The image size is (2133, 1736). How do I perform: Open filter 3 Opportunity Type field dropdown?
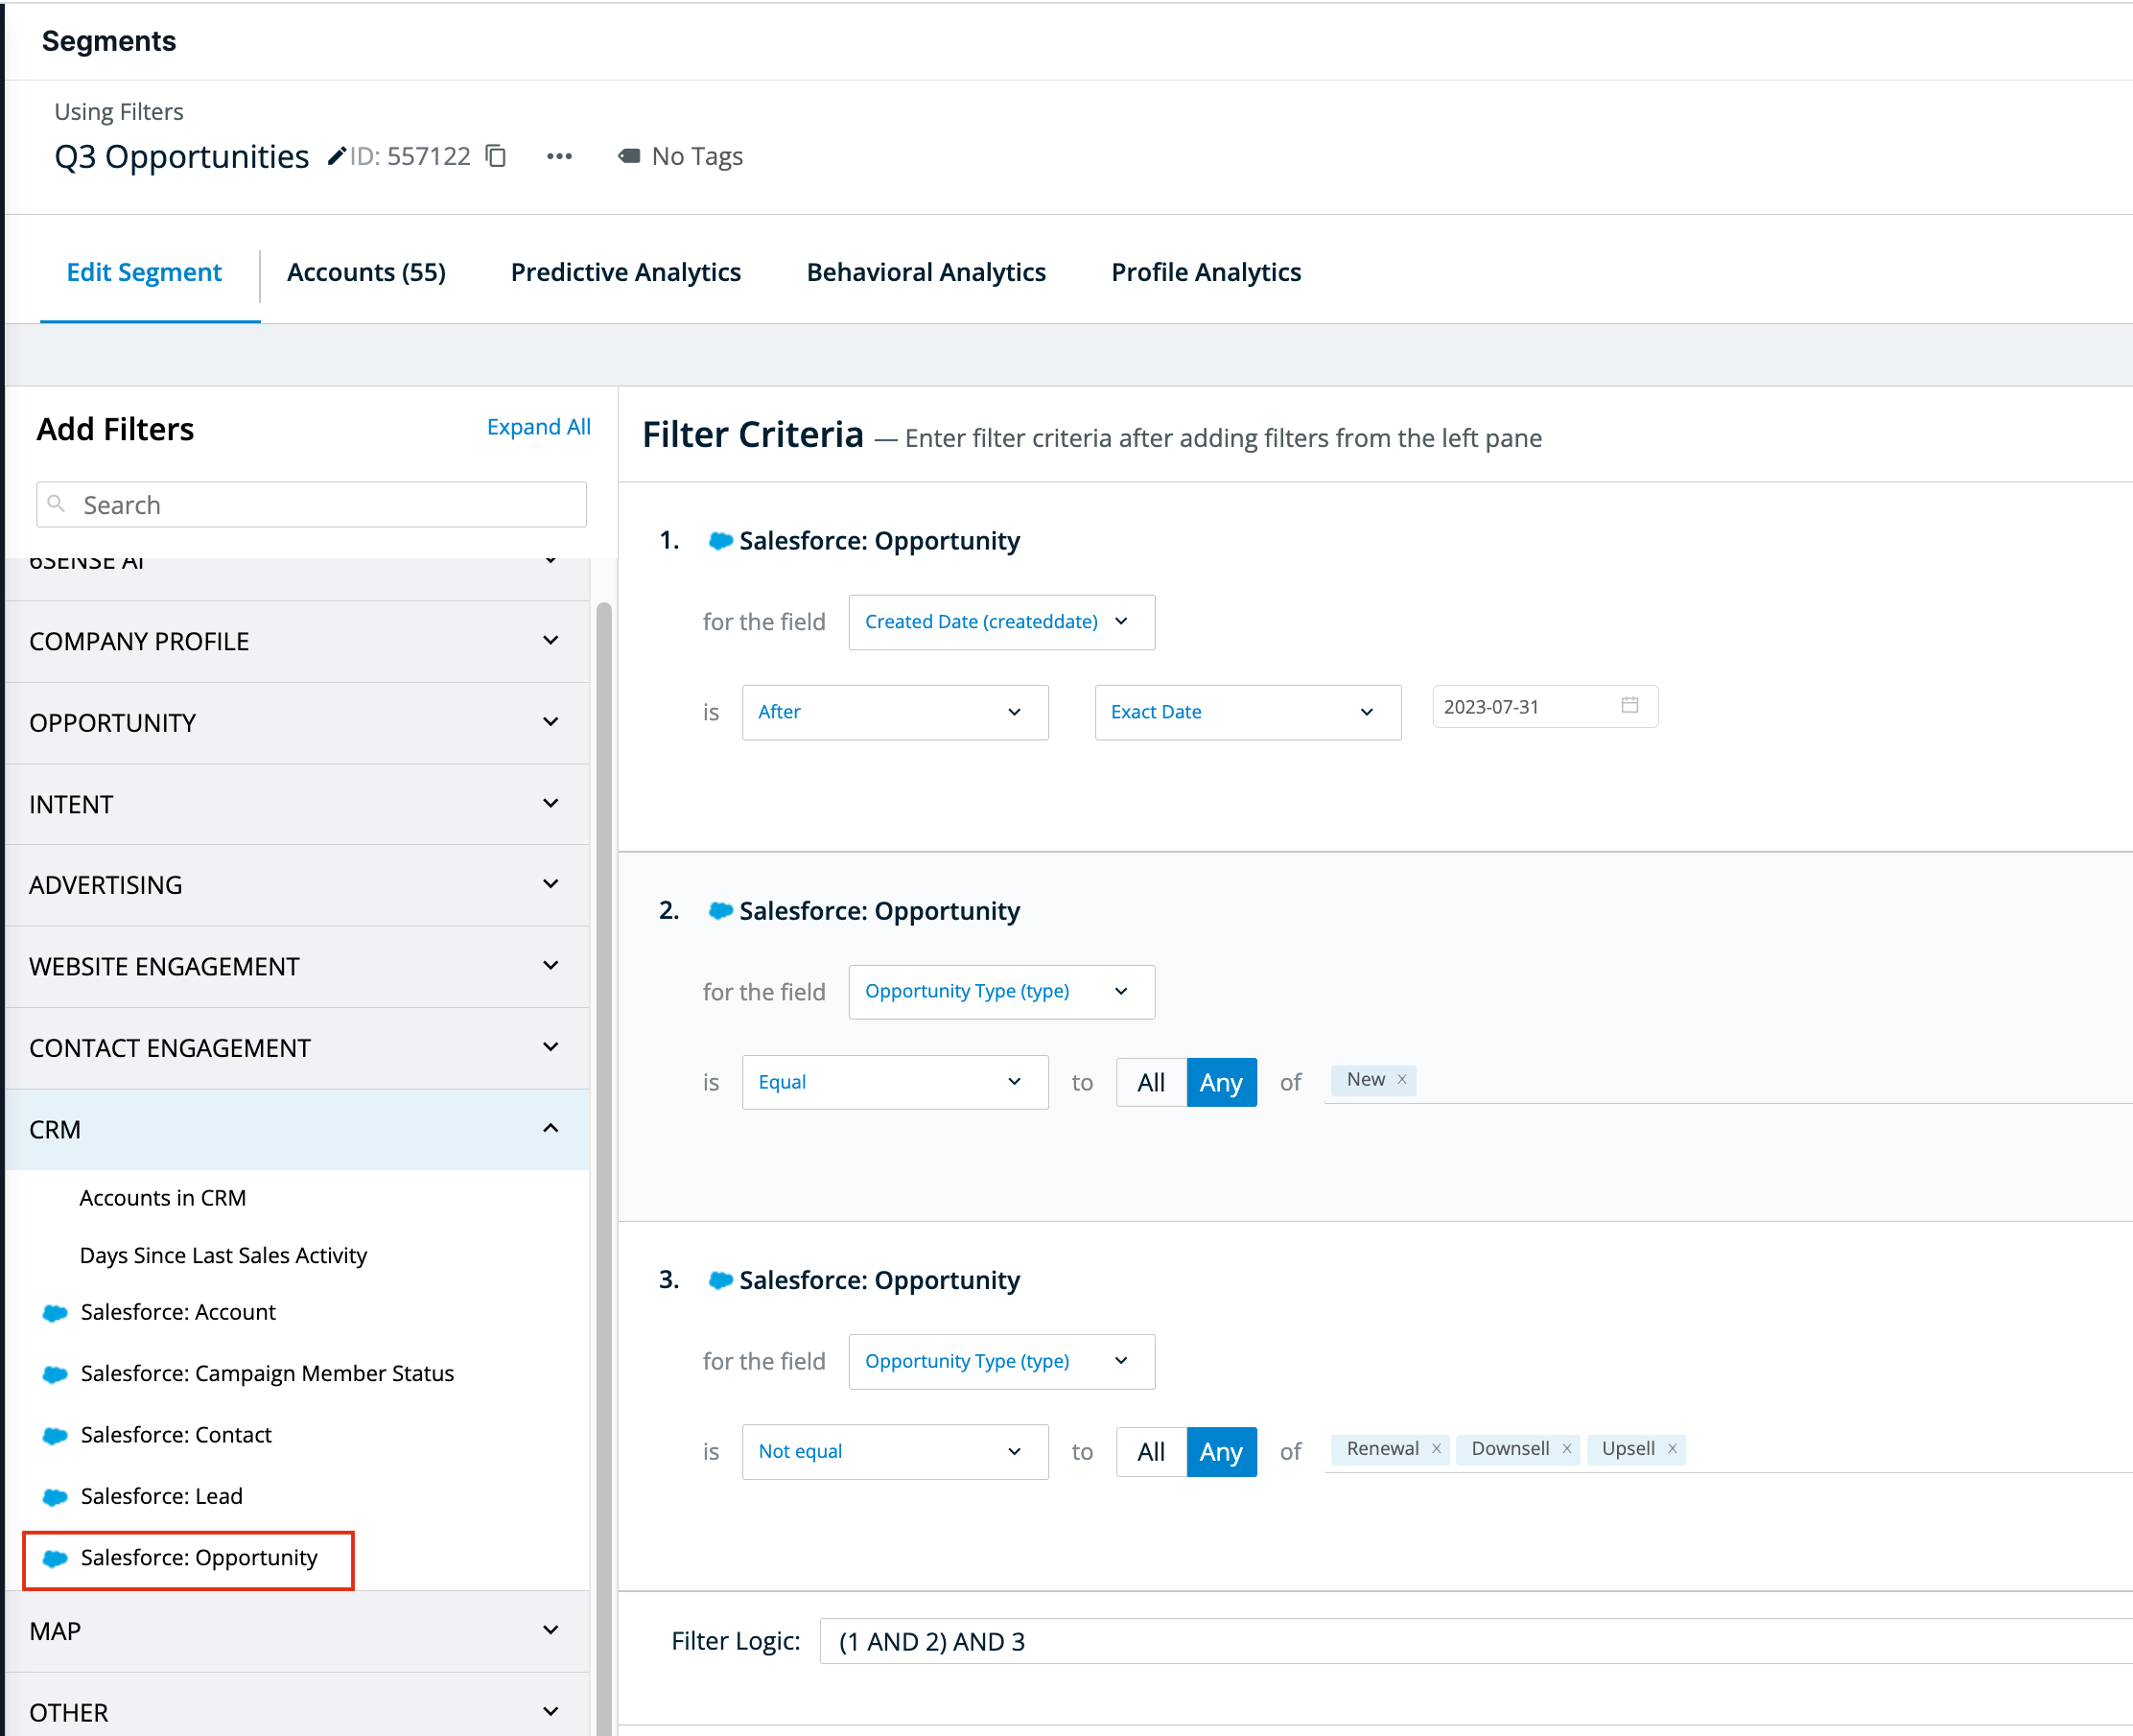1001,1361
